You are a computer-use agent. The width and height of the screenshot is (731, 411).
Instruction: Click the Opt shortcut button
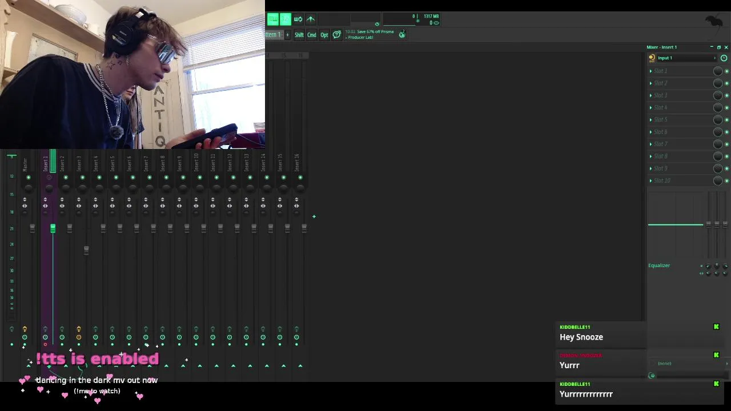tap(324, 35)
